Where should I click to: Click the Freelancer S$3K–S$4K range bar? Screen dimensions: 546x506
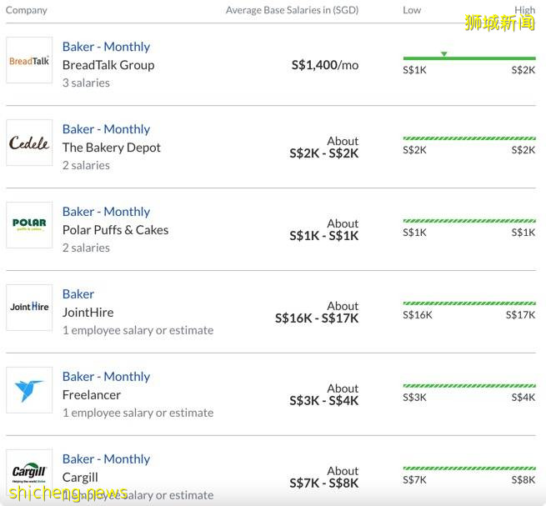469,386
